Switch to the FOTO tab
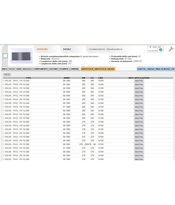Viewport: 175px width, 205px height. click(12, 69)
